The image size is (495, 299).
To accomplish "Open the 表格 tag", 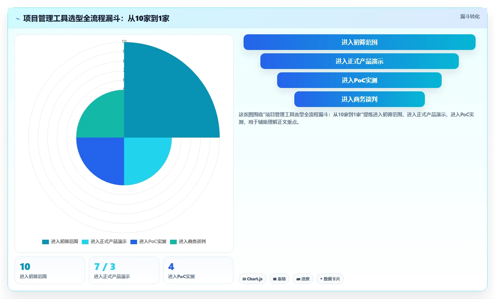I will tap(279, 279).
